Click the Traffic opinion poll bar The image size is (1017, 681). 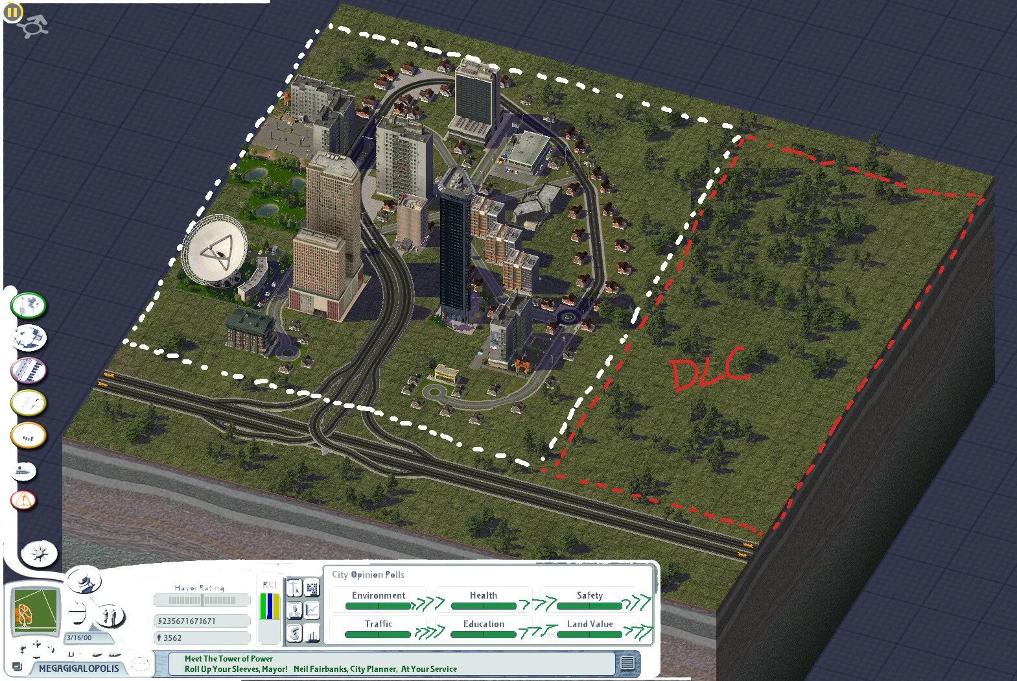point(379,634)
